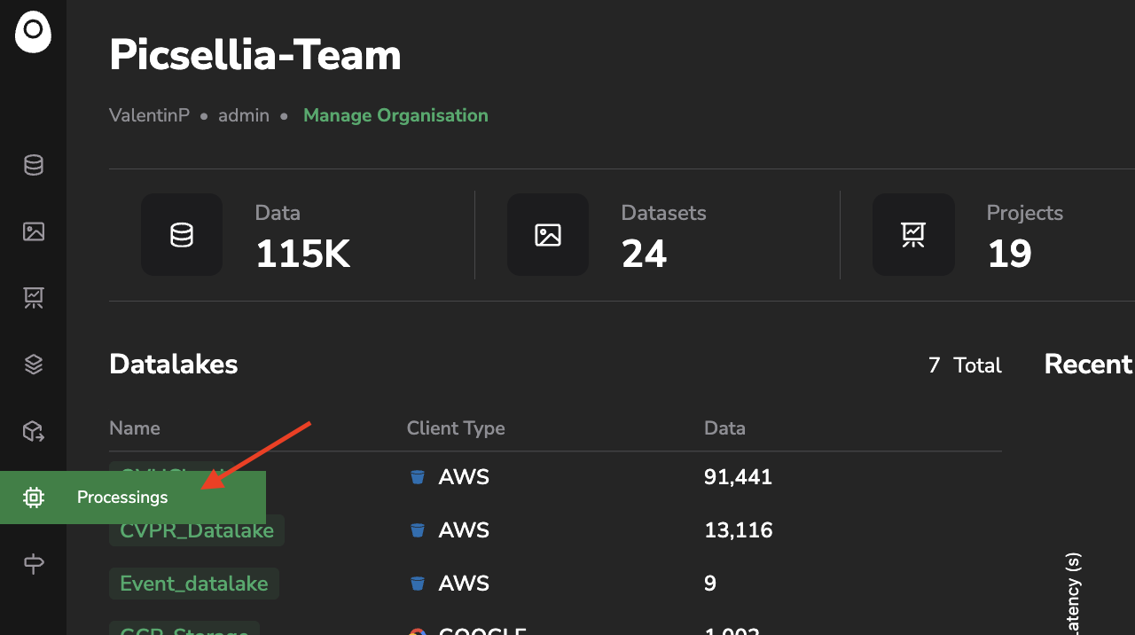Click the signpost icon in sidebar
The width and height of the screenshot is (1135, 635).
tap(34, 564)
